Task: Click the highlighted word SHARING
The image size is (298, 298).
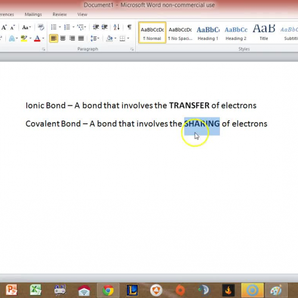Action: pos(202,123)
